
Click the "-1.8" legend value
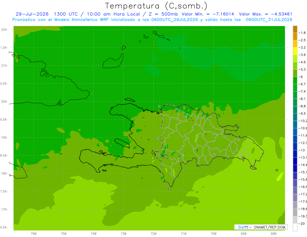[302, 33]
